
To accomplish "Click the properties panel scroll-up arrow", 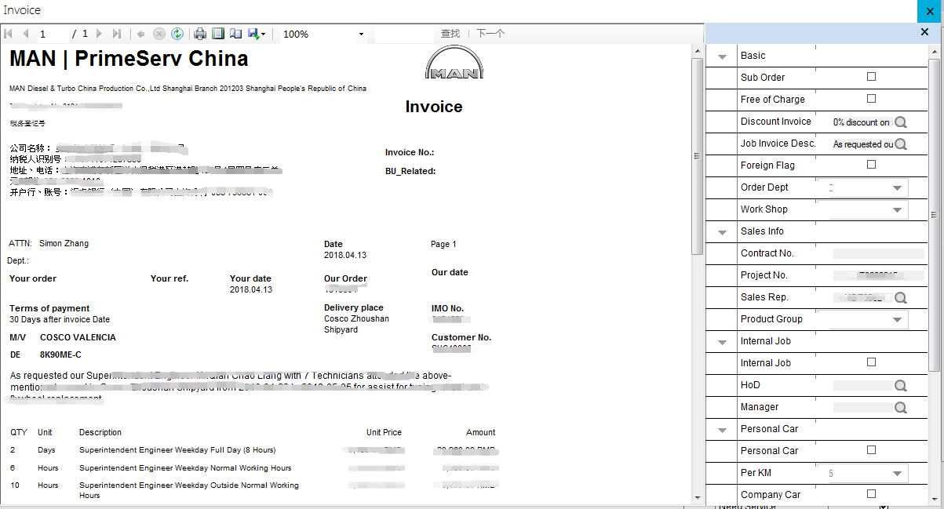I will 934,51.
